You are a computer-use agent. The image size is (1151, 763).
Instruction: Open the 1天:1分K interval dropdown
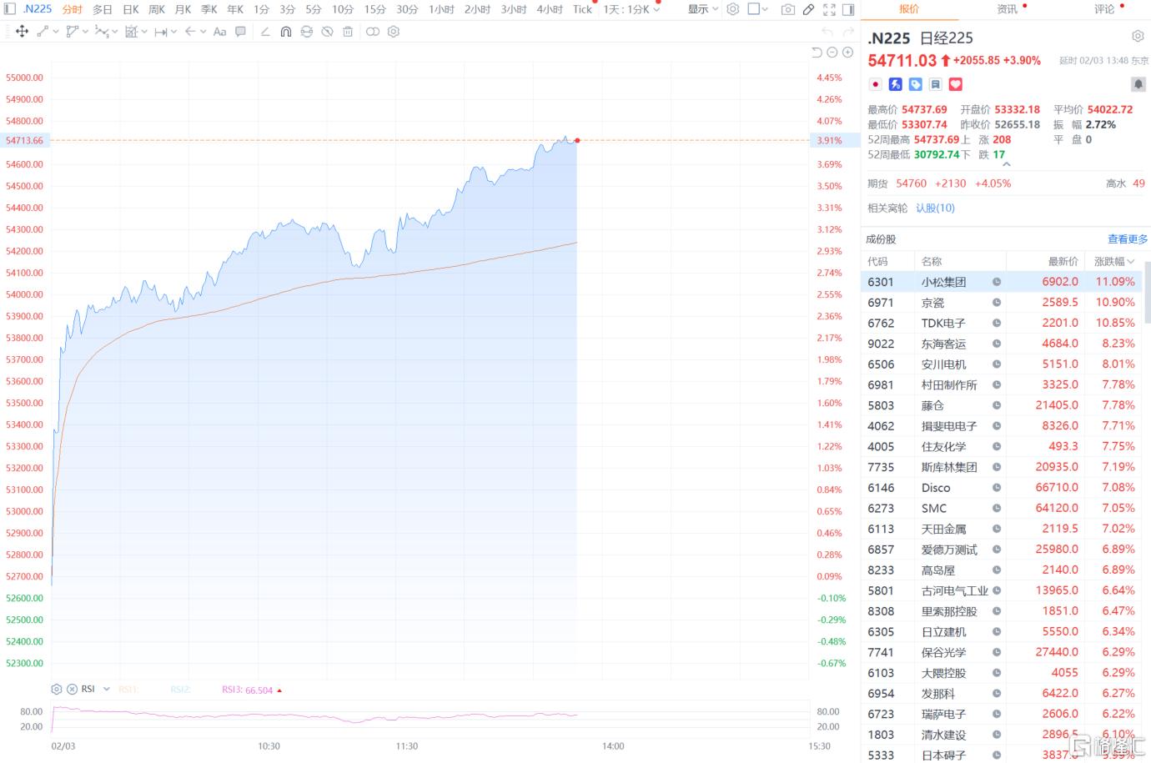[x=631, y=9]
